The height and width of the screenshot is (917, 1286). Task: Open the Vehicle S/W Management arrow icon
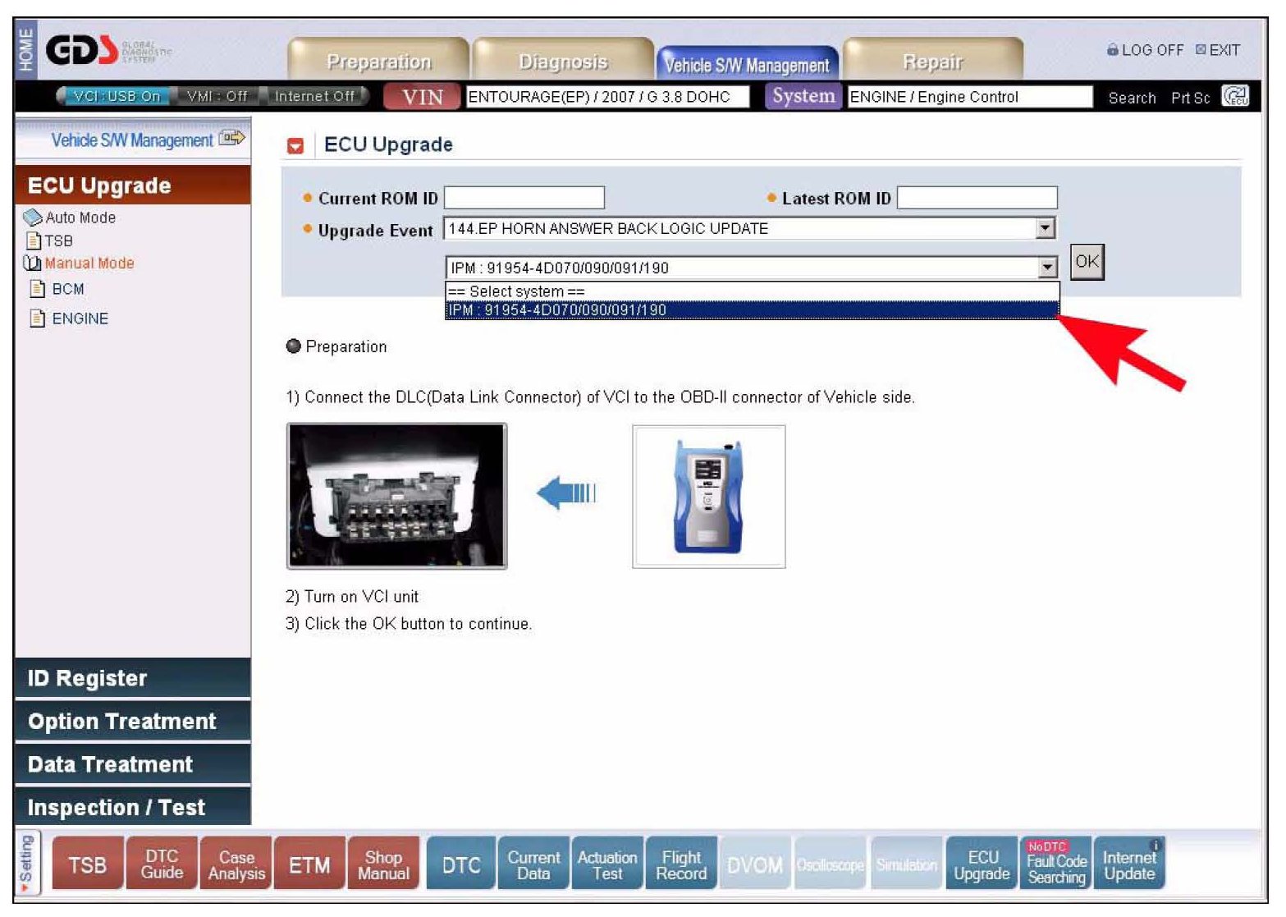(232, 139)
